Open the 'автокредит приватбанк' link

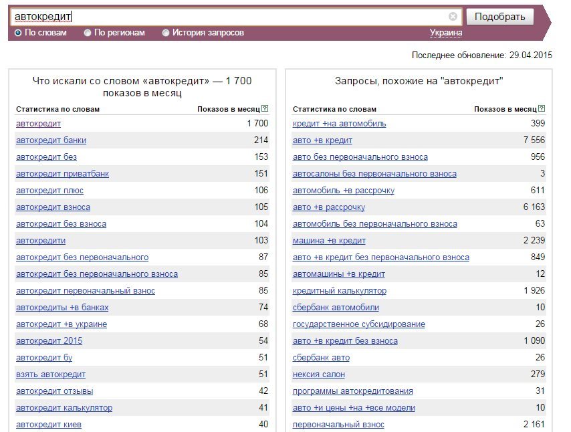coord(62,174)
